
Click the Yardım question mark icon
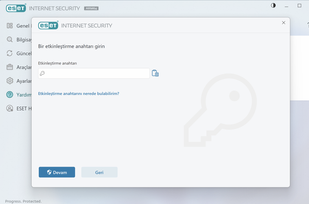coord(10,95)
